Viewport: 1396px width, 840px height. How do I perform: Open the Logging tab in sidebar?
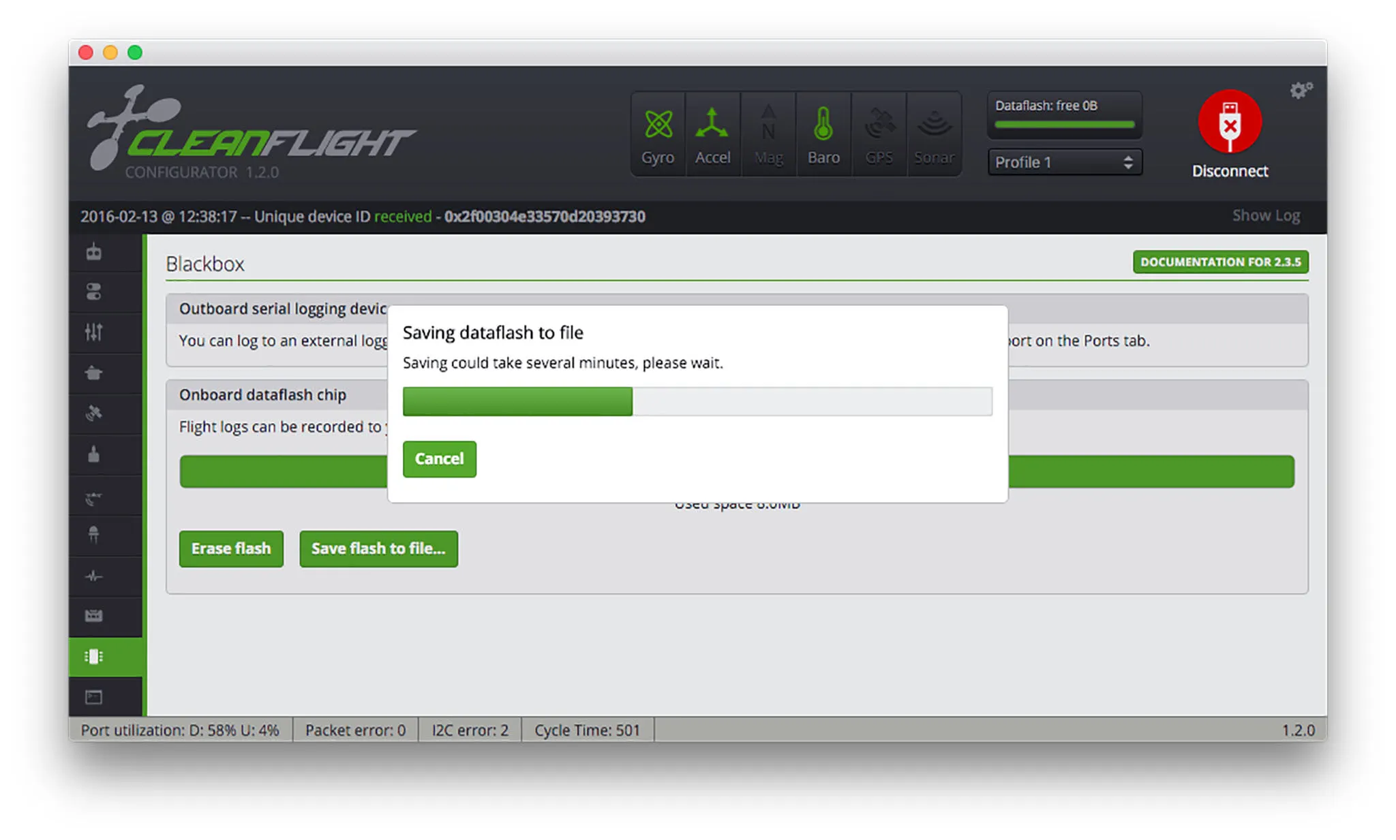pyautogui.click(x=93, y=616)
